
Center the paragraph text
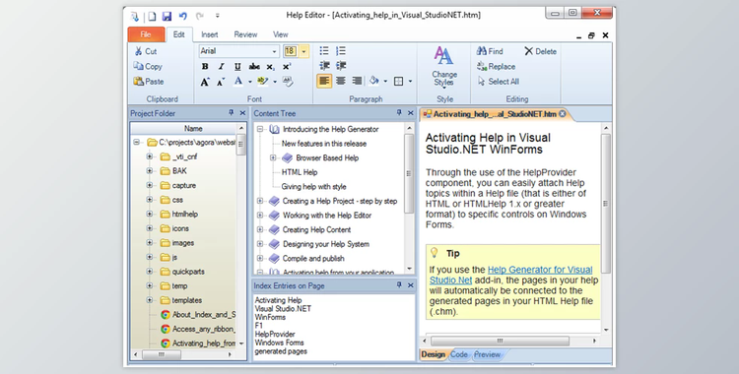coord(341,81)
